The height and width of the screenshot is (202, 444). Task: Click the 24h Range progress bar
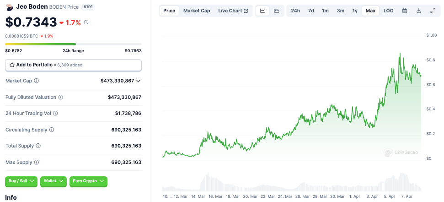73,44
